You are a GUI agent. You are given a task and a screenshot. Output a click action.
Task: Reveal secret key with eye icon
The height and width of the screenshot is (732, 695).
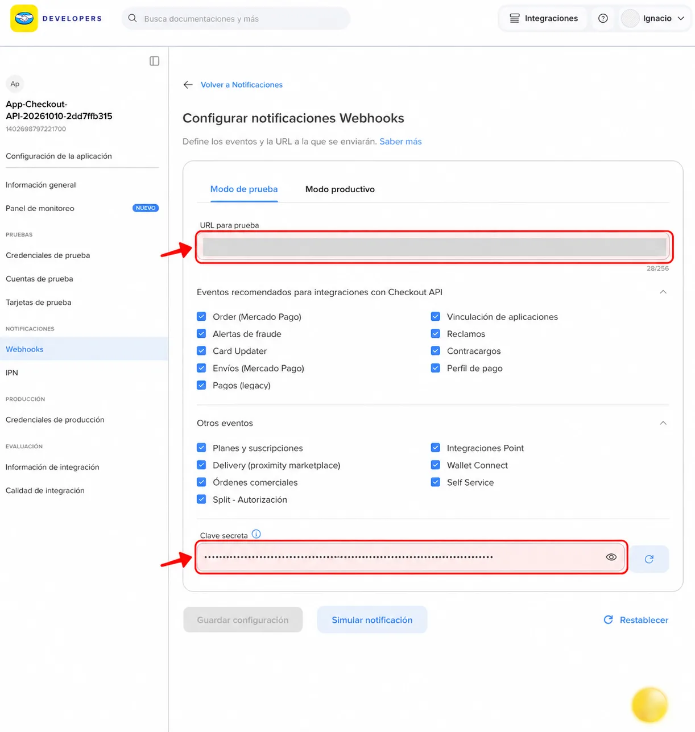[x=611, y=557]
